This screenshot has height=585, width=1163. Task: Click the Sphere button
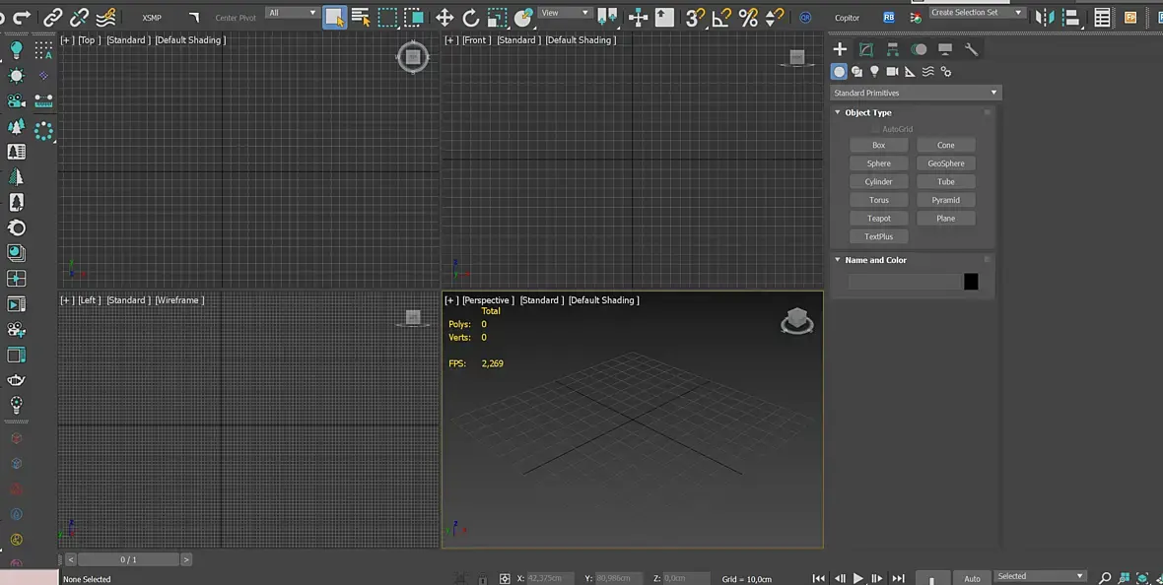(x=878, y=163)
